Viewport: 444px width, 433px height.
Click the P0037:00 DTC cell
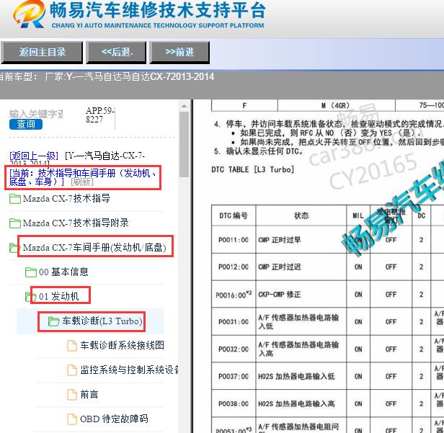(x=234, y=376)
